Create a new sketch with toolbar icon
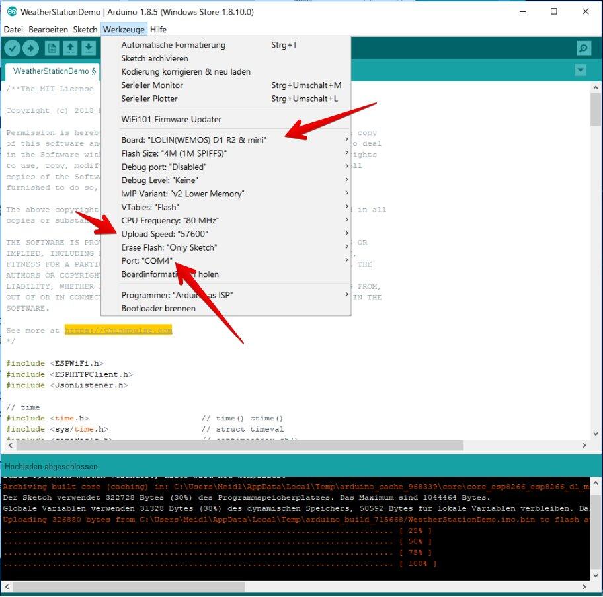This screenshot has height=597, width=603. point(52,48)
